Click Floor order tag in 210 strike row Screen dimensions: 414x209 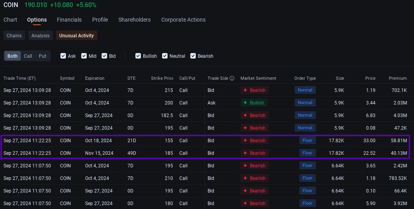(x=307, y=178)
